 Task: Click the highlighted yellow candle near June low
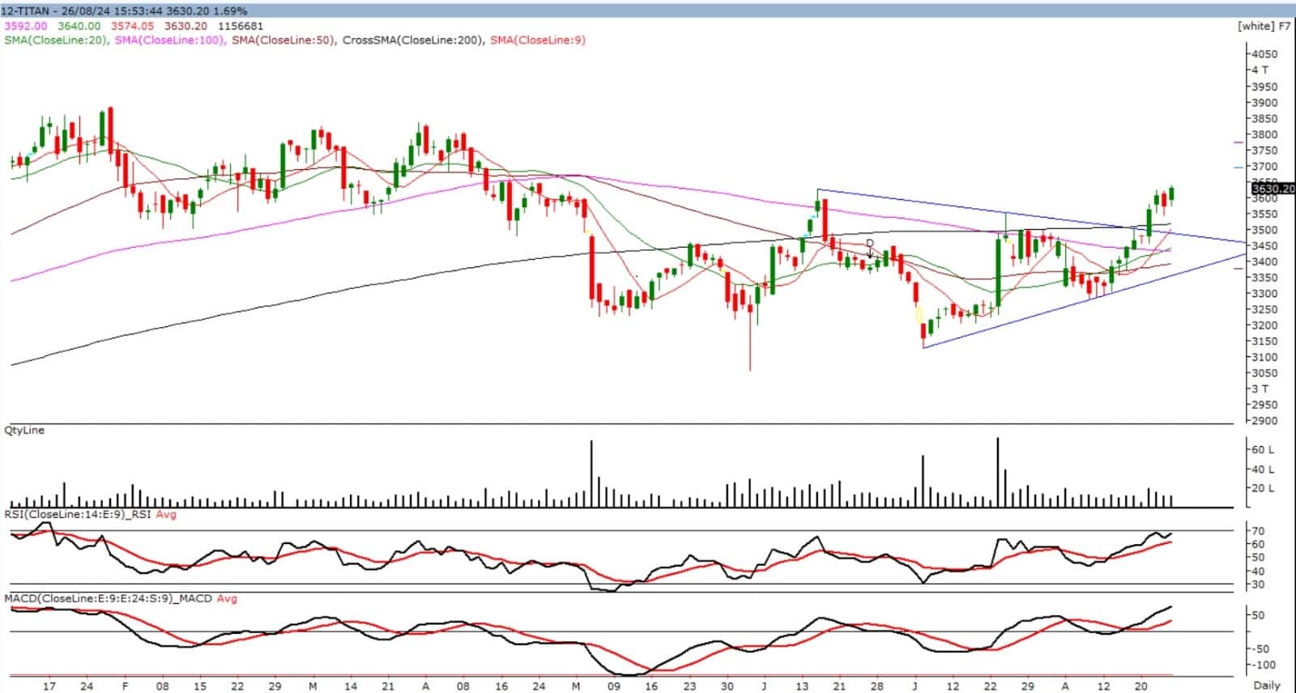pos(919,314)
